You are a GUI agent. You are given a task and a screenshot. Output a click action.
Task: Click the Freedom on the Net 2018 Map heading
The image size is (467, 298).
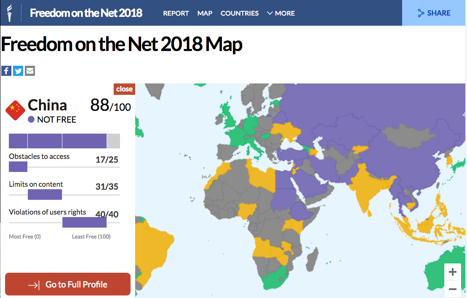122,45
